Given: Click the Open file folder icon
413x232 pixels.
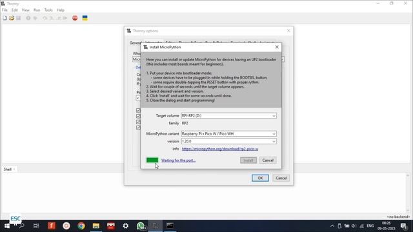Looking at the screenshot, I should 12,18.
